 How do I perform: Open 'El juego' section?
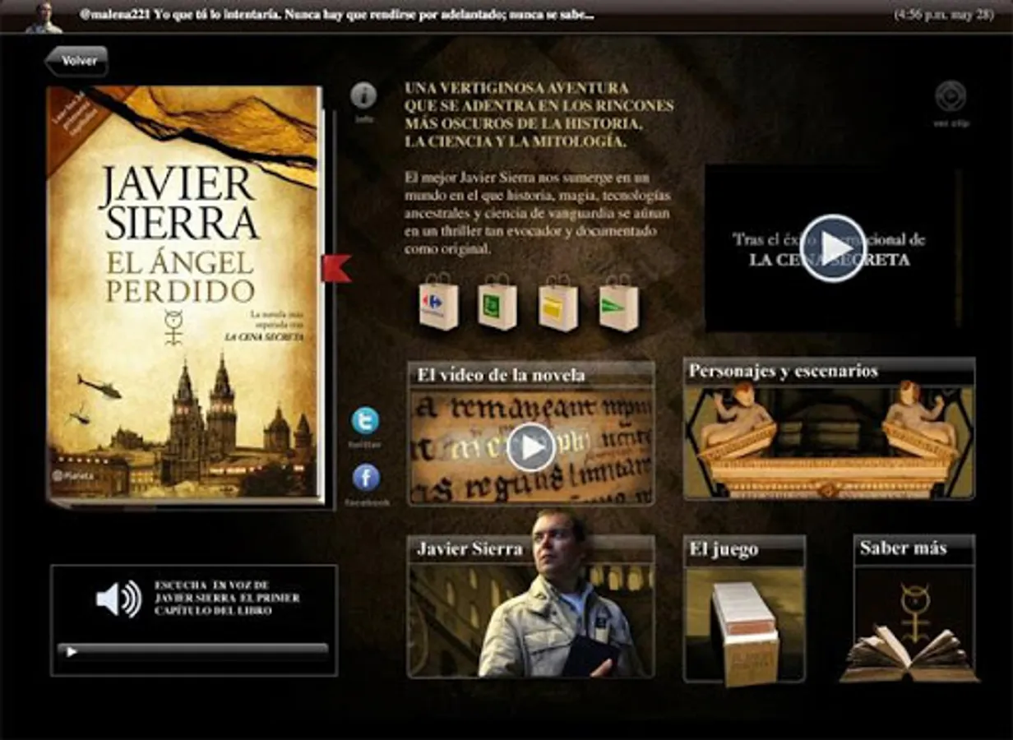coord(744,608)
